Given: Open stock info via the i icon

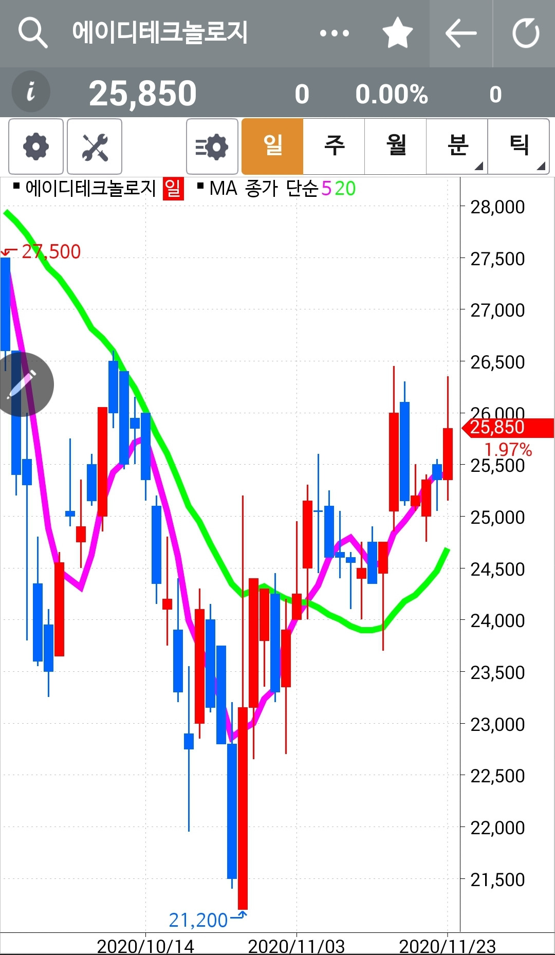Looking at the screenshot, I should [x=31, y=91].
